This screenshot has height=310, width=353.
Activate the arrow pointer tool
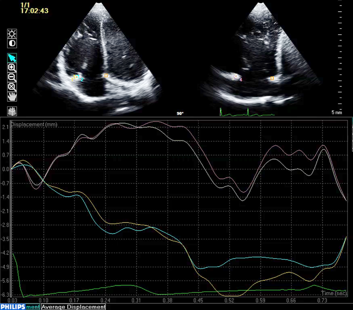(11, 57)
